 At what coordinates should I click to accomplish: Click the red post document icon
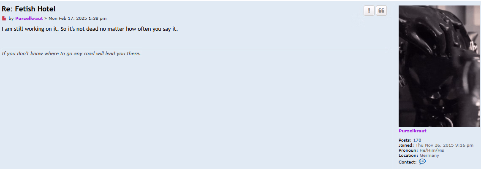(x=4, y=19)
